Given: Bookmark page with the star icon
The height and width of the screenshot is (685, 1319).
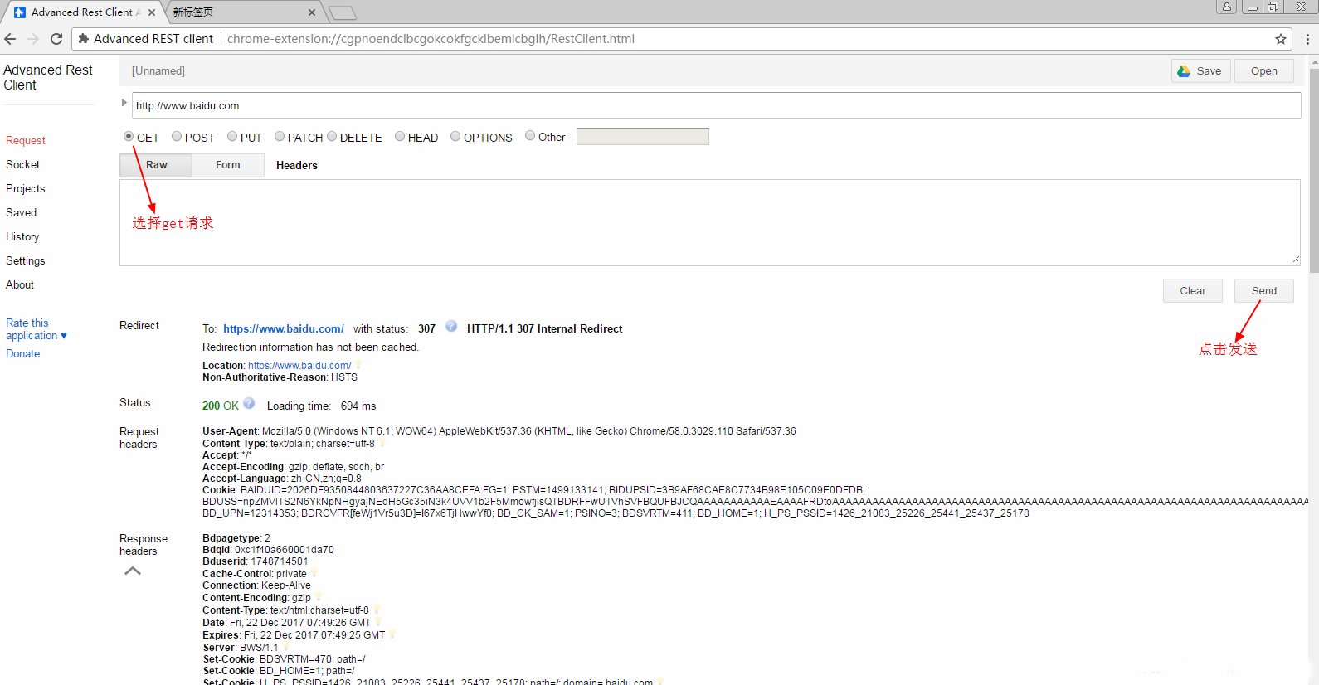Looking at the screenshot, I should coord(1281,39).
